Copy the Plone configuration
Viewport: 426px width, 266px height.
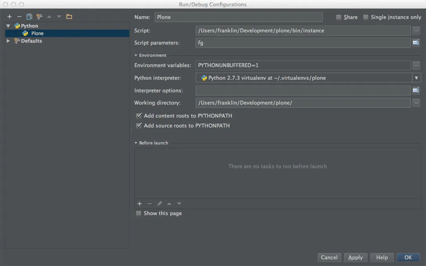pos(29,16)
